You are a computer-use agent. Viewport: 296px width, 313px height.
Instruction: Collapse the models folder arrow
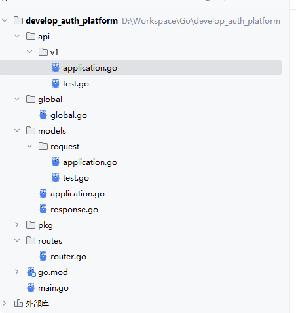pos(17,130)
